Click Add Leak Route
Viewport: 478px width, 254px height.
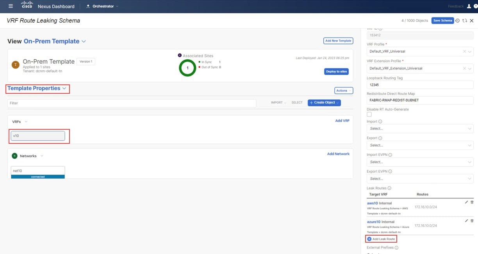pyautogui.click(x=381, y=239)
